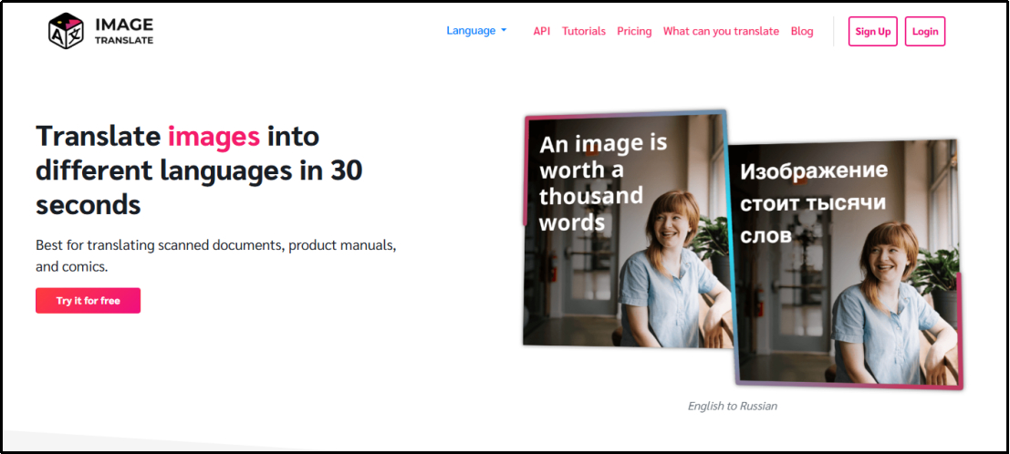The height and width of the screenshot is (454, 1010).
Task: Click the Image Translate cube logo icon
Action: 66,31
